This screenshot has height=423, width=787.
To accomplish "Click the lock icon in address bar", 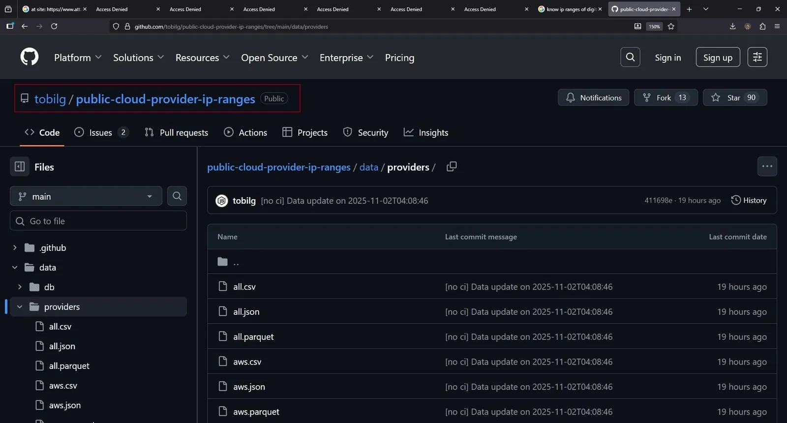I will 127,27.
